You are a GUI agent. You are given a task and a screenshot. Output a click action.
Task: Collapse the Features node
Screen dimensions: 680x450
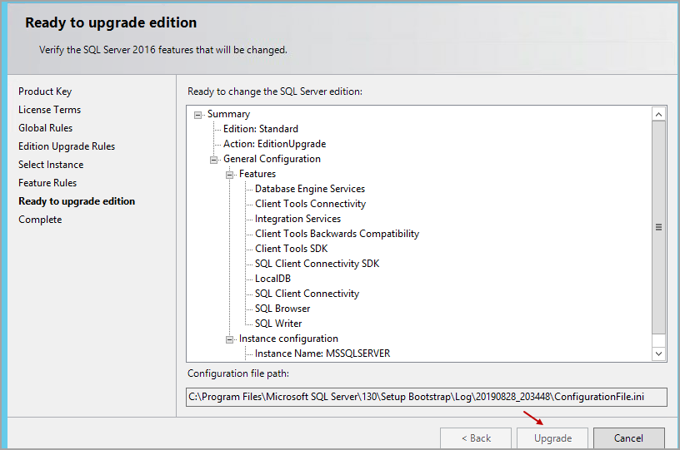(x=229, y=176)
